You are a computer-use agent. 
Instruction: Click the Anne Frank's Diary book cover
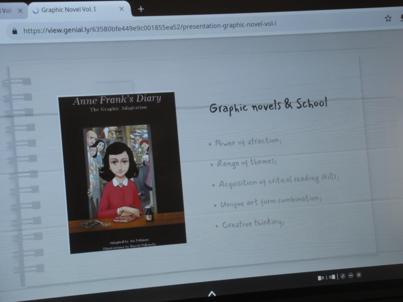pyautogui.click(x=122, y=172)
